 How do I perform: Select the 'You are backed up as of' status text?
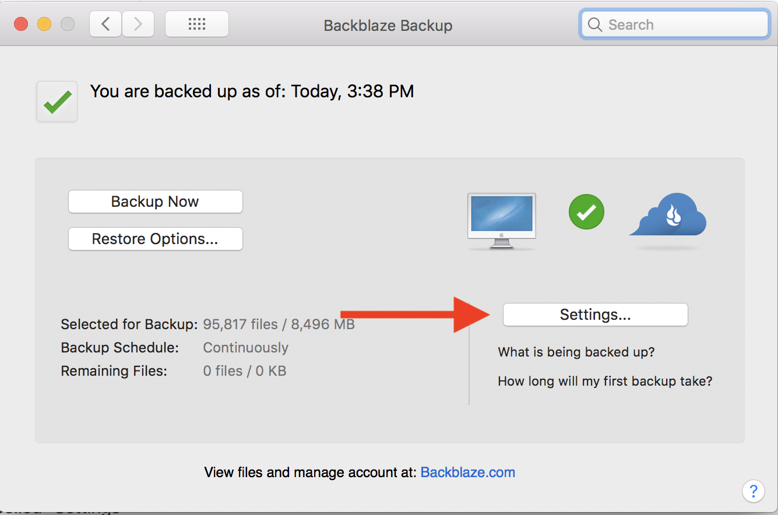click(252, 91)
